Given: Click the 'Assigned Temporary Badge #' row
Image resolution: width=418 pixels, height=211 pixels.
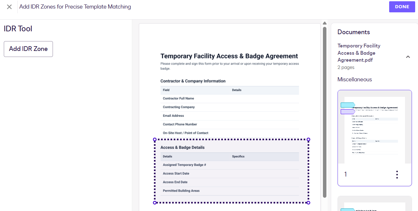Looking at the screenshot, I should pyautogui.click(x=229, y=165).
